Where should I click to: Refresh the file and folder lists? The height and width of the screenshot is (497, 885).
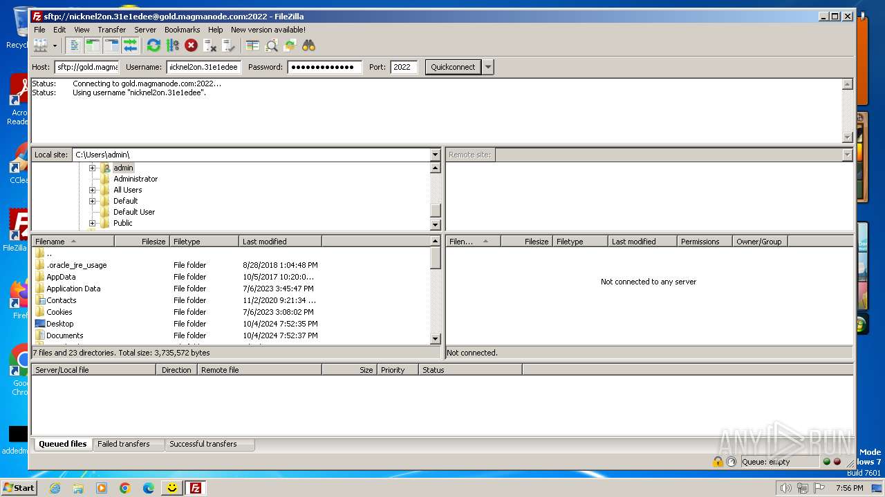[x=153, y=46]
